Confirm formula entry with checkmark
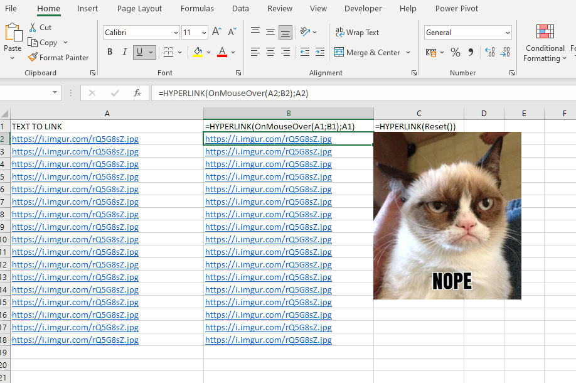The width and height of the screenshot is (576, 383). click(115, 93)
